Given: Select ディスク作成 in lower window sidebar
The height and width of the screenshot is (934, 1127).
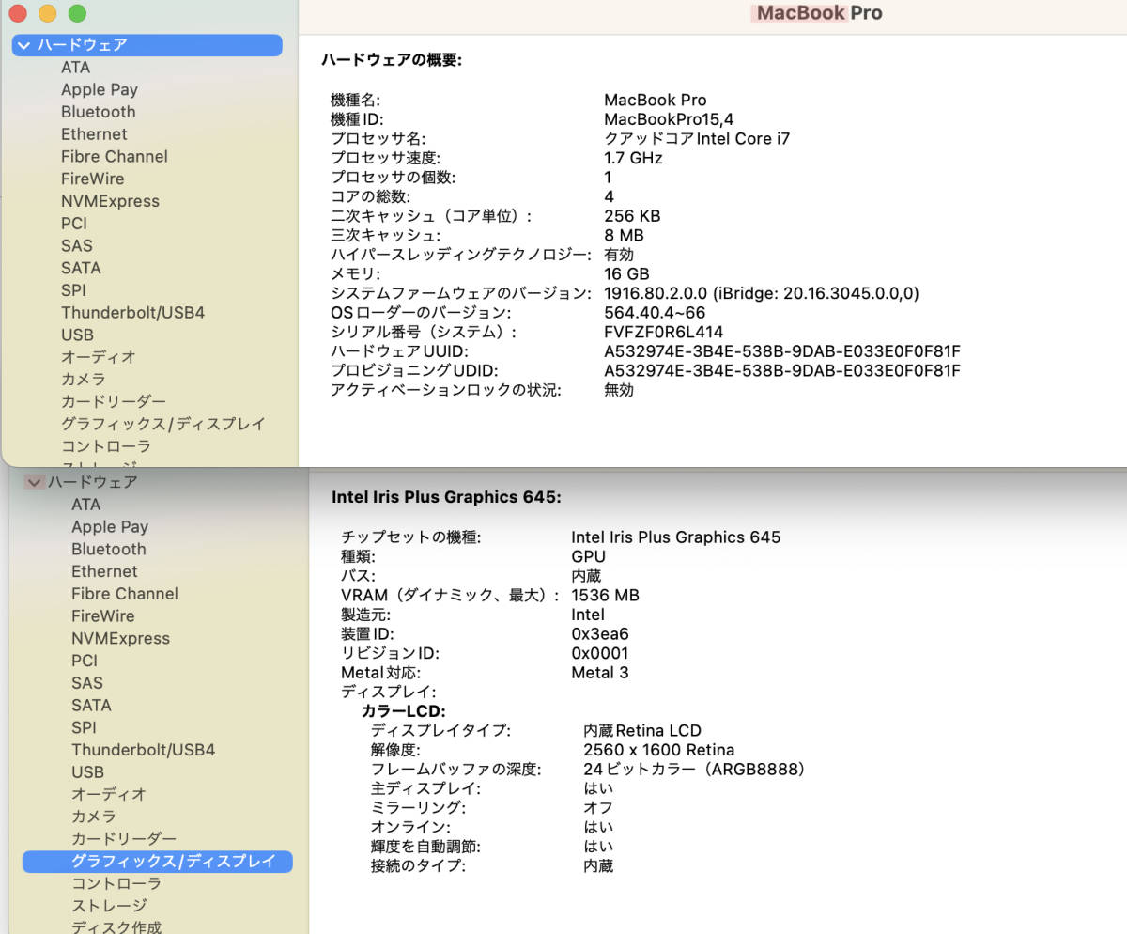Looking at the screenshot, I should point(116,927).
